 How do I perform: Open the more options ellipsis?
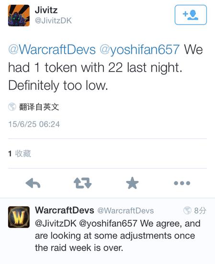(182, 183)
